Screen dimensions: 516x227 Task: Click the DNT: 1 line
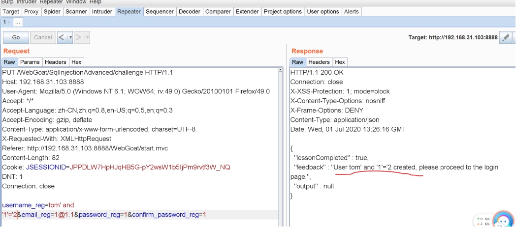pyautogui.click(x=12, y=177)
